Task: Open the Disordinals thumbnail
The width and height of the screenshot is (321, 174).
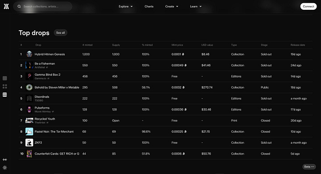Action: (29, 98)
